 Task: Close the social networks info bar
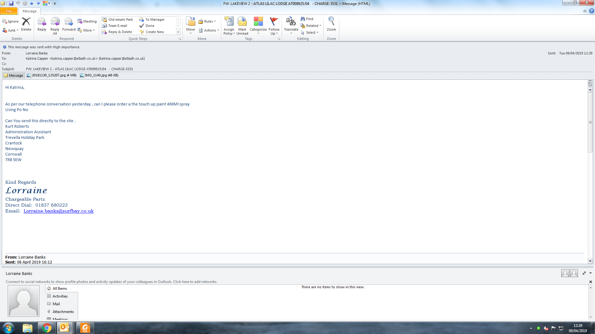click(x=590, y=282)
